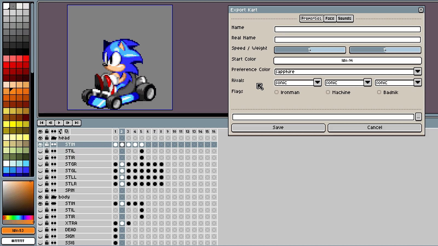The width and height of the screenshot is (438, 246).
Task: Click the Cancel button
Action: [x=375, y=128]
